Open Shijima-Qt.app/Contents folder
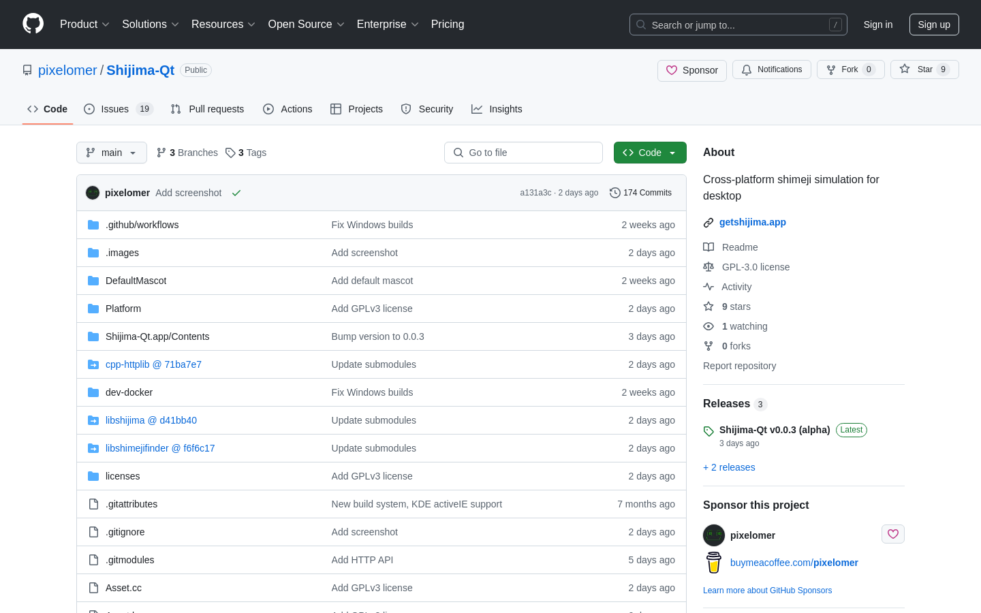Viewport: 981px width, 613px height. [x=157, y=336]
